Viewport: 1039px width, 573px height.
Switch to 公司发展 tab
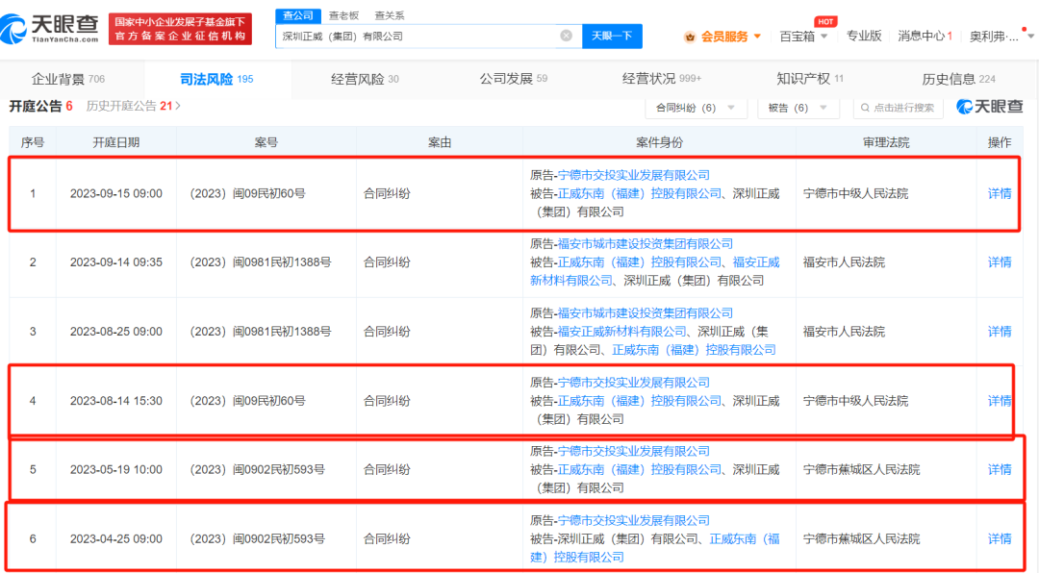click(x=513, y=79)
